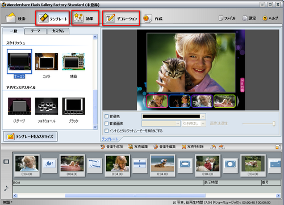This screenshot has width=284, height=205.
Task: Choose the 建築 template thumbnail
Action: (74, 61)
